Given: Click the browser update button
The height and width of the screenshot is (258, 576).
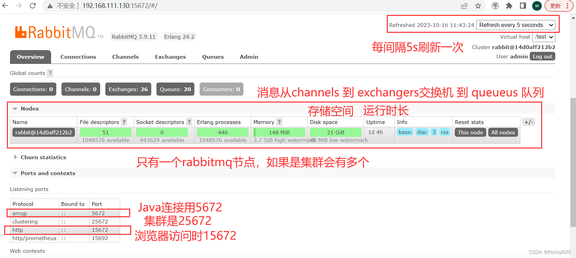Looking at the screenshot, I should point(558,6).
